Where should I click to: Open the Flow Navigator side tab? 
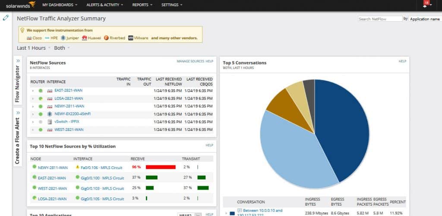[18, 81]
